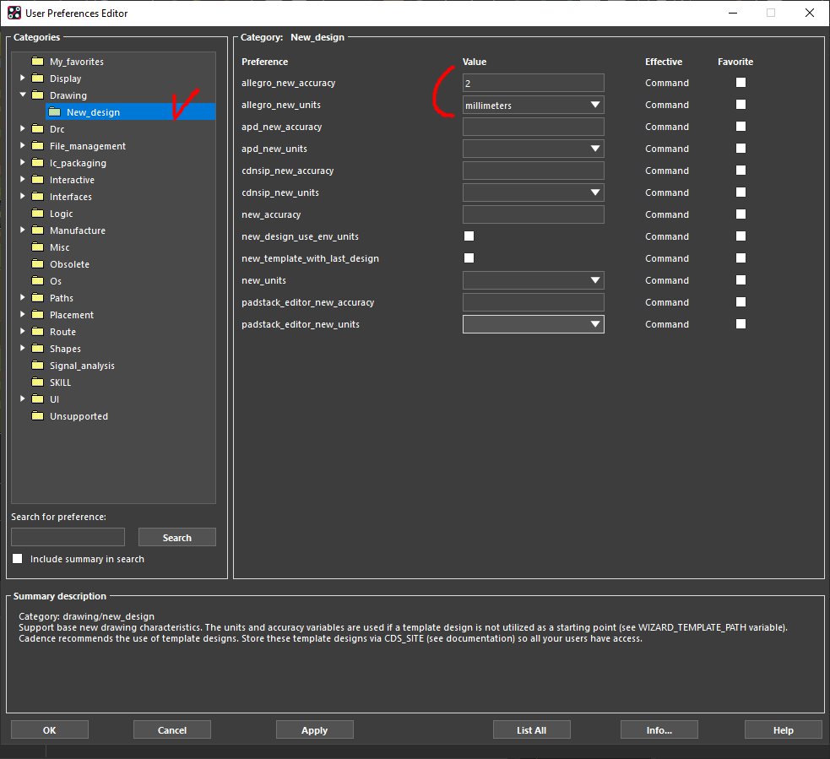
Task: Select the Shapes category
Action: point(65,349)
